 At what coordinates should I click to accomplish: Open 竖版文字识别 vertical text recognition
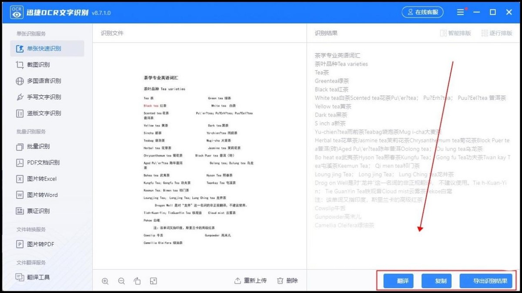(43, 113)
